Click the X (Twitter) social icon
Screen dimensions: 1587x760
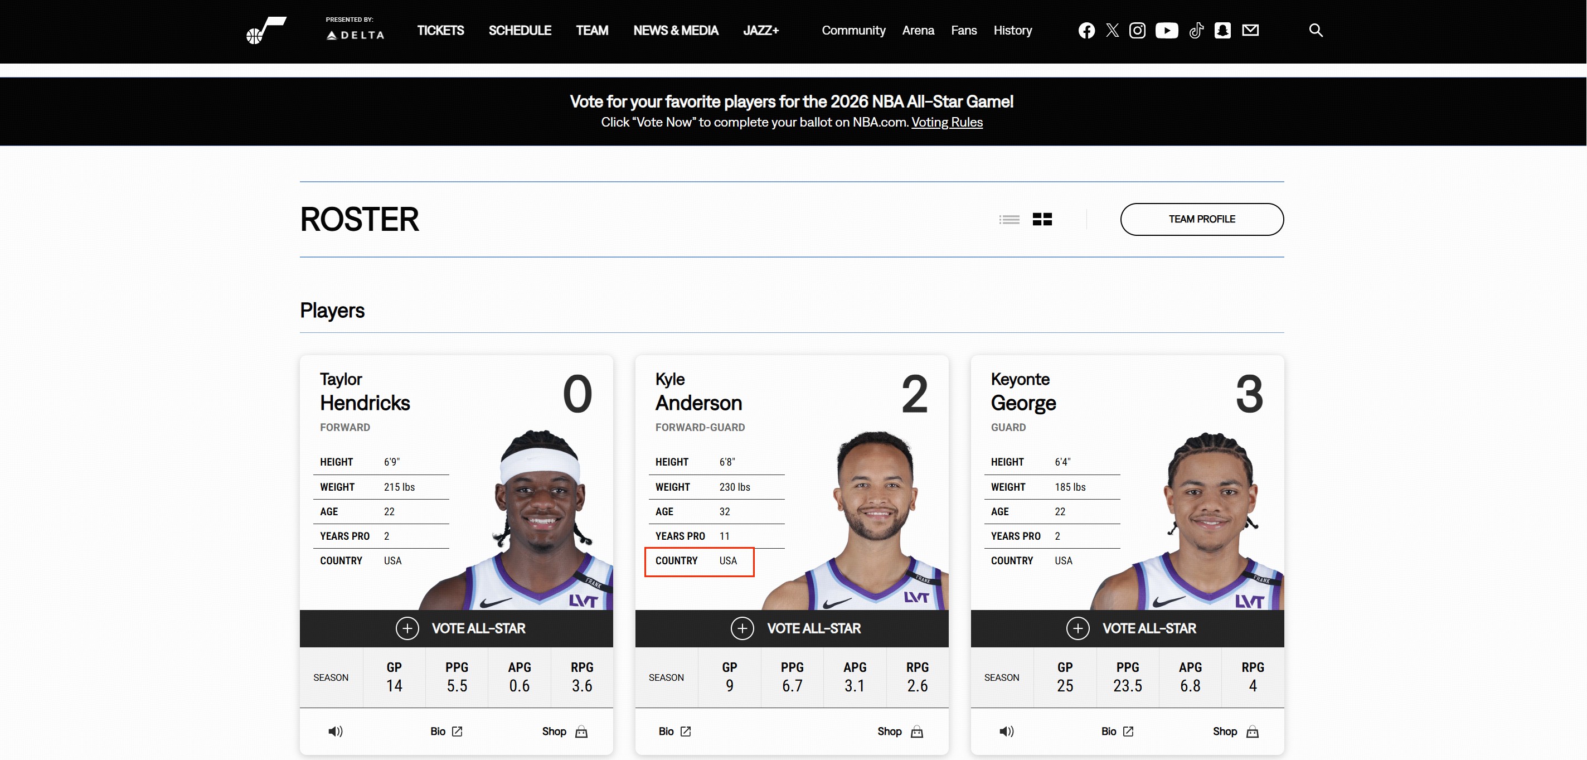pos(1112,30)
